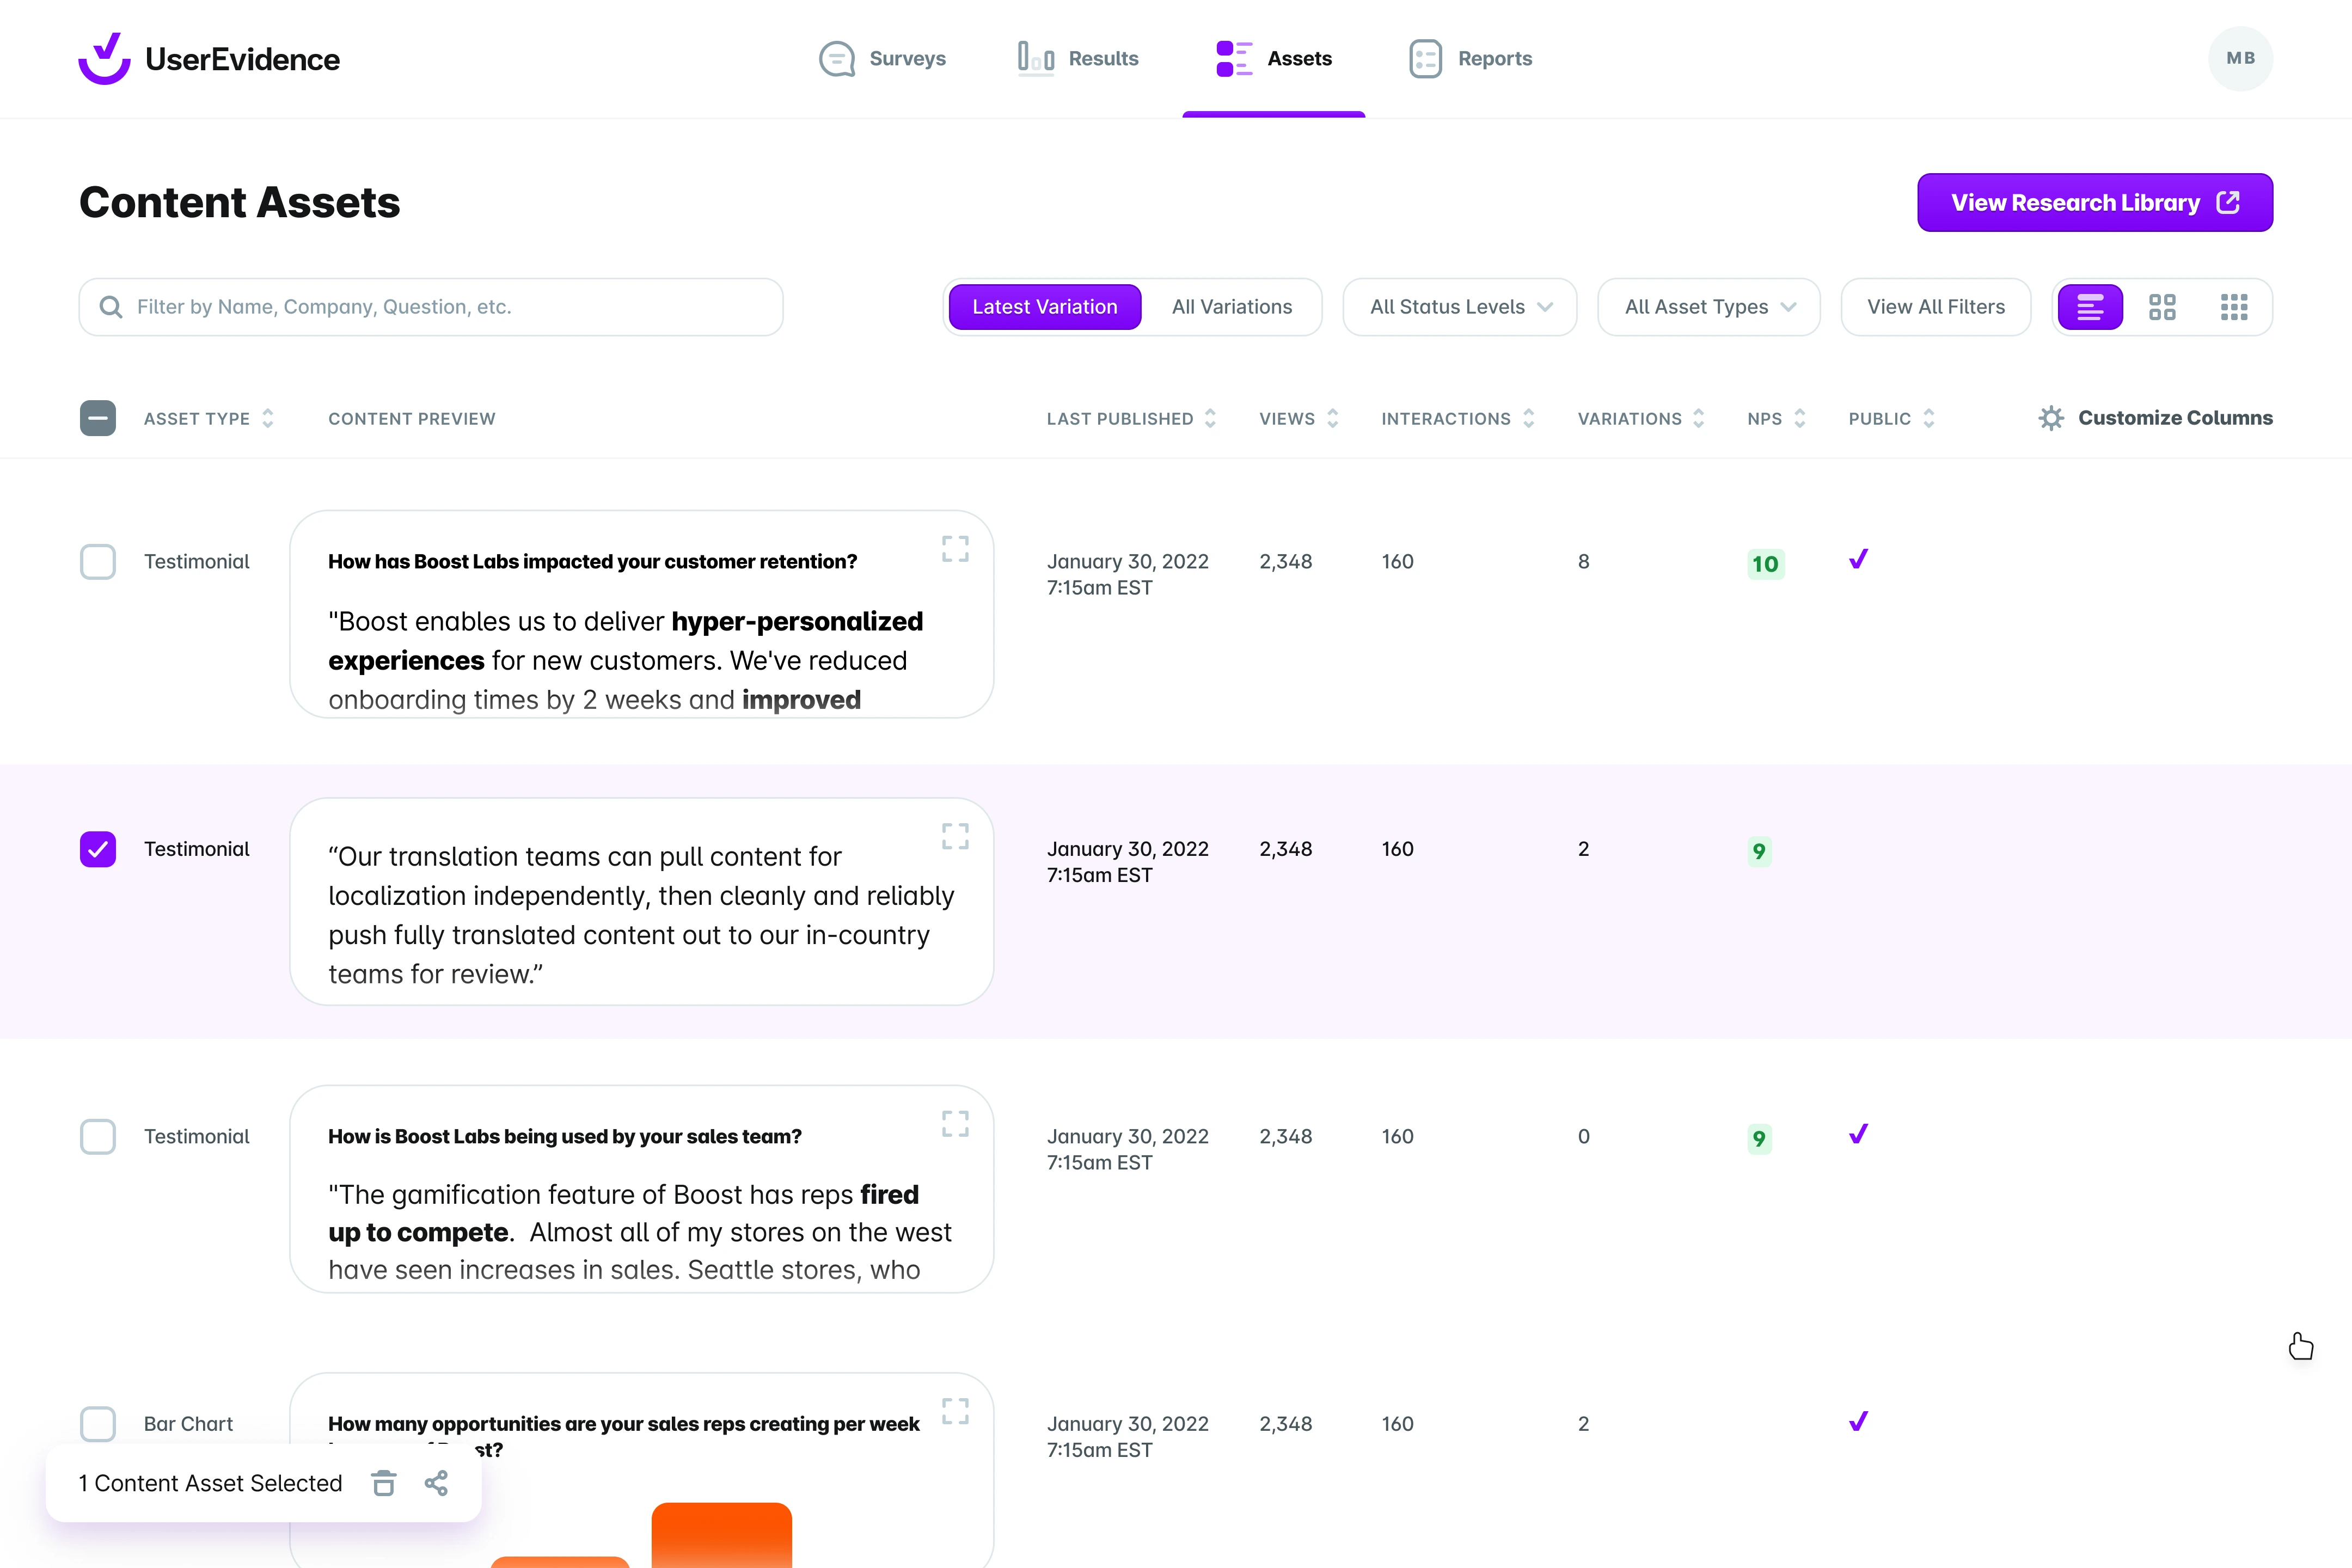Click the Latest Variation active toggle
Viewport: 2352px width, 1568px height.
pyautogui.click(x=1045, y=306)
